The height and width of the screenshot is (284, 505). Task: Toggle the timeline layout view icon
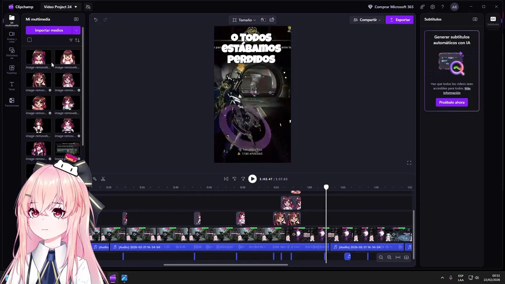(x=406, y=258)
